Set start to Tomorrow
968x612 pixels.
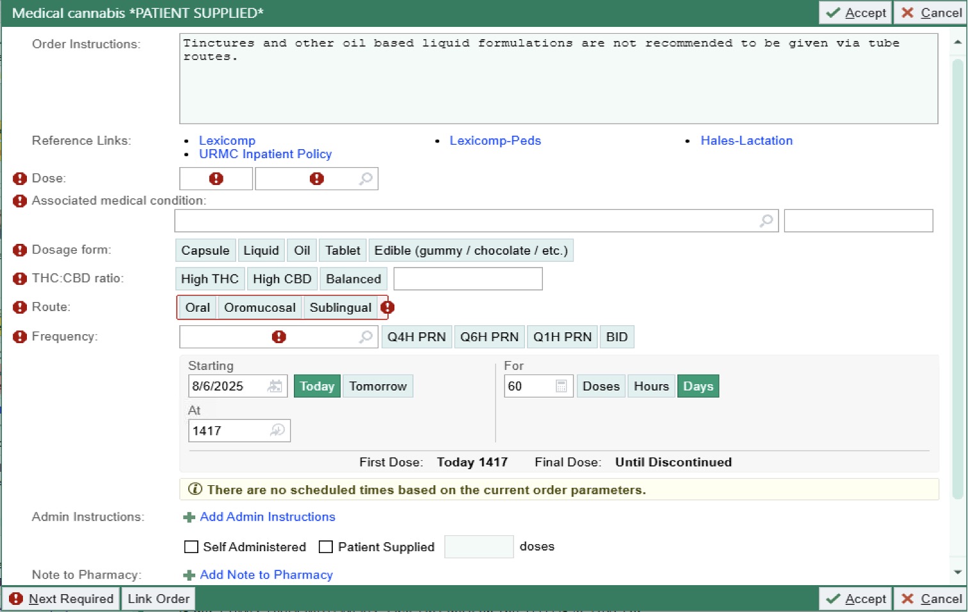(378, 385)
